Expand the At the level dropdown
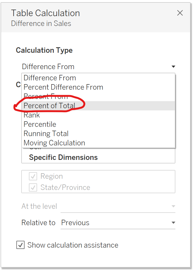This screenshot has height=270, width=195. [173, 206]
